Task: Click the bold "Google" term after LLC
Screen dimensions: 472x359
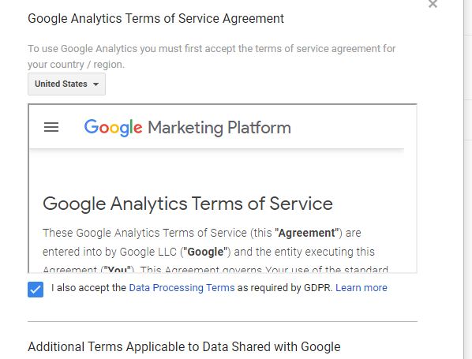Action: 205,252
